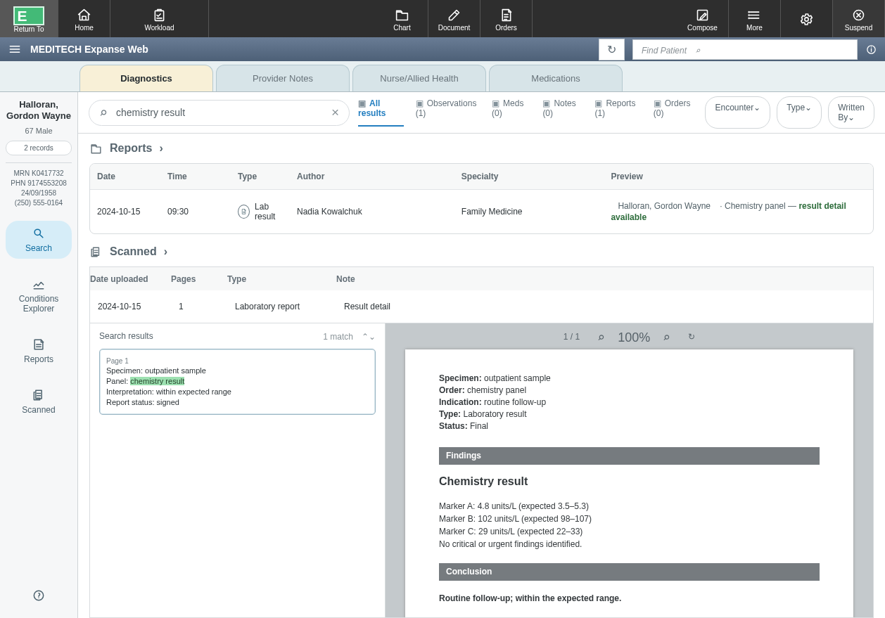Open Conditions Explorer in sidebar
885x618 pixels.
39,296
